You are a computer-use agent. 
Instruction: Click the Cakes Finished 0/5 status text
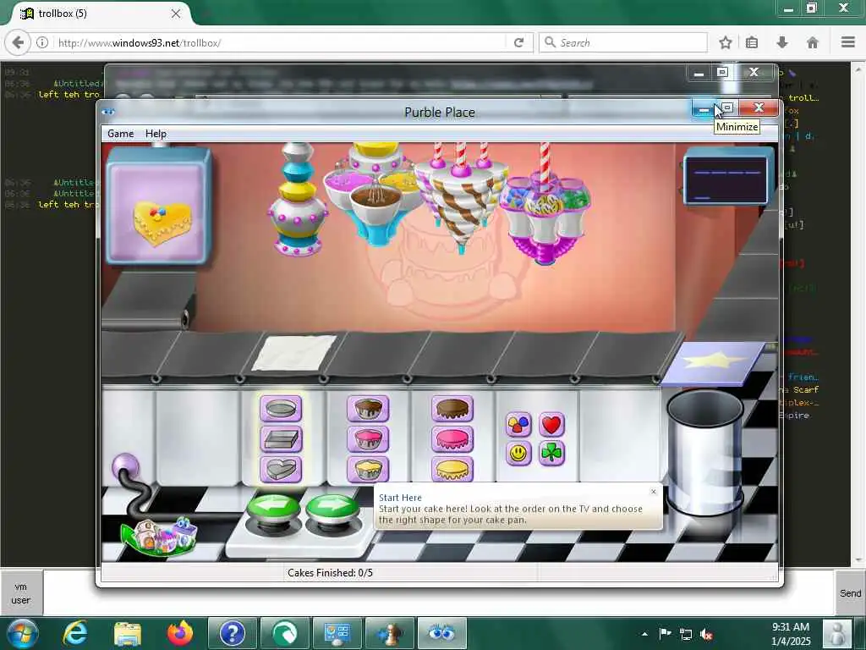[x=330, y=573]
